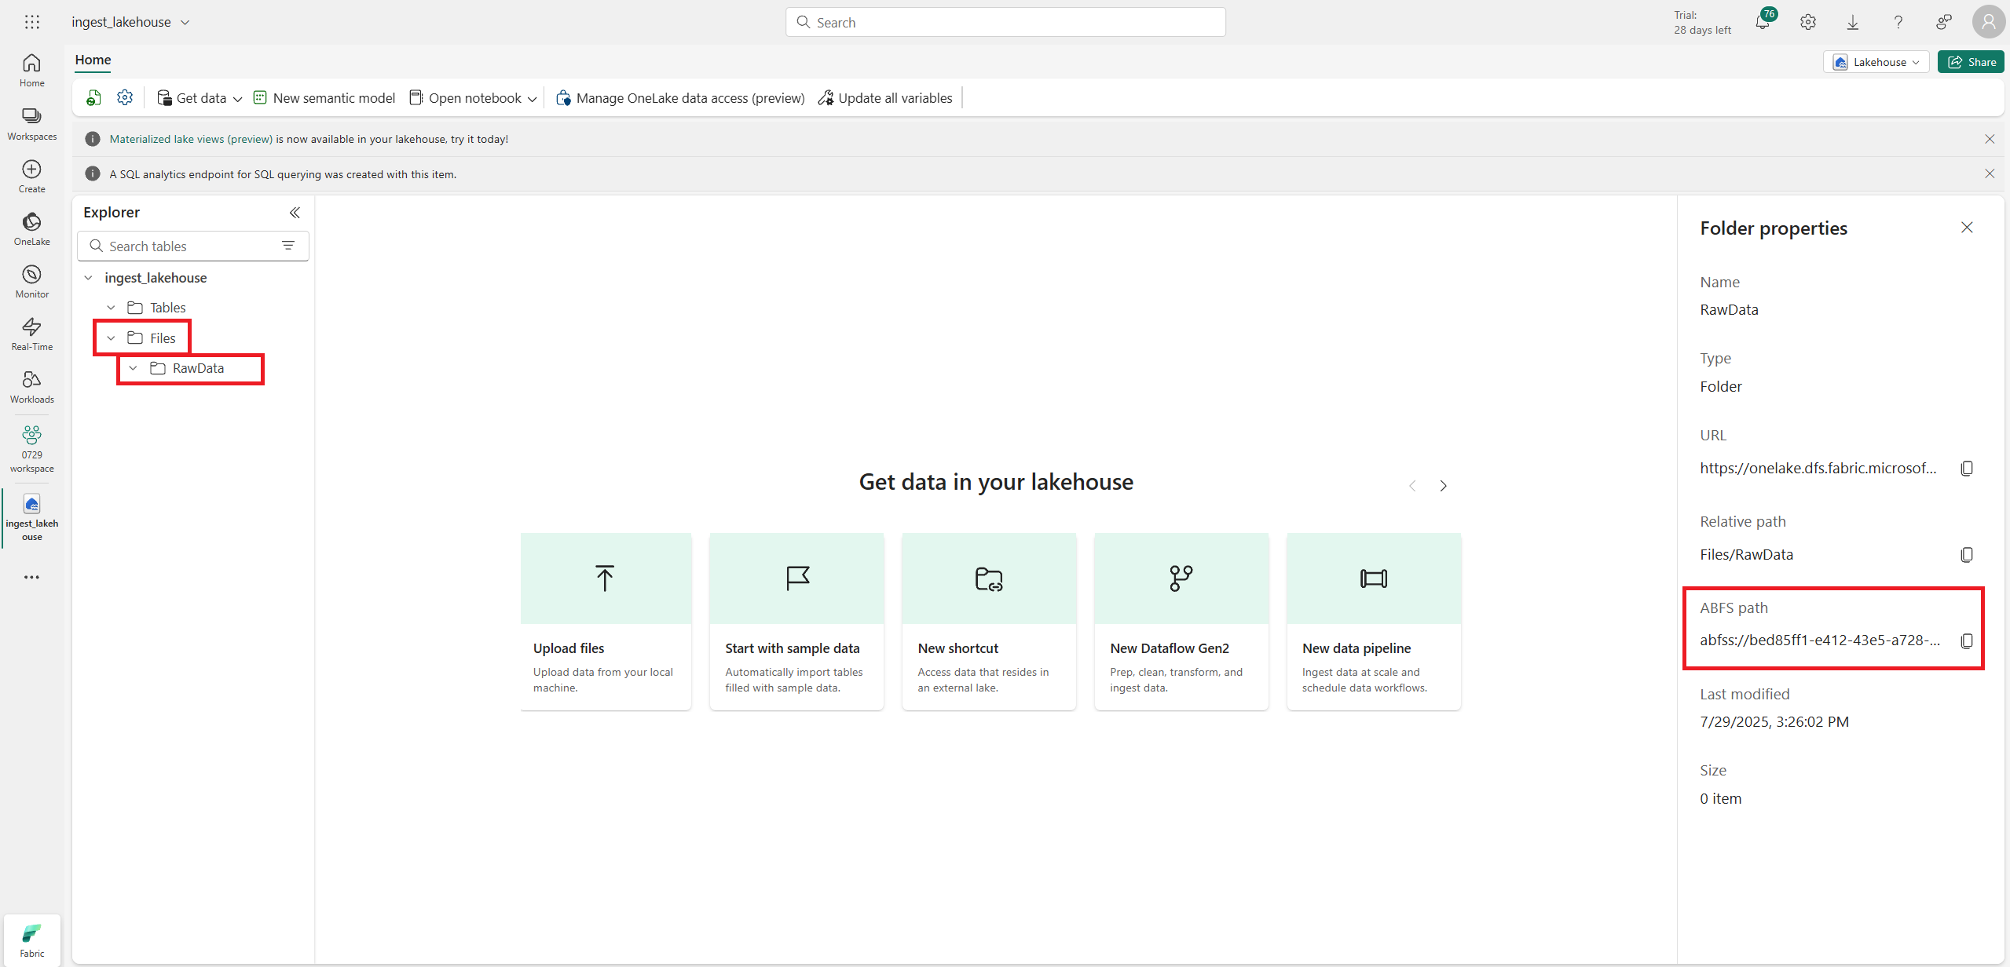
Task: Click the Search tables input field
Action: tap(189, 246)
